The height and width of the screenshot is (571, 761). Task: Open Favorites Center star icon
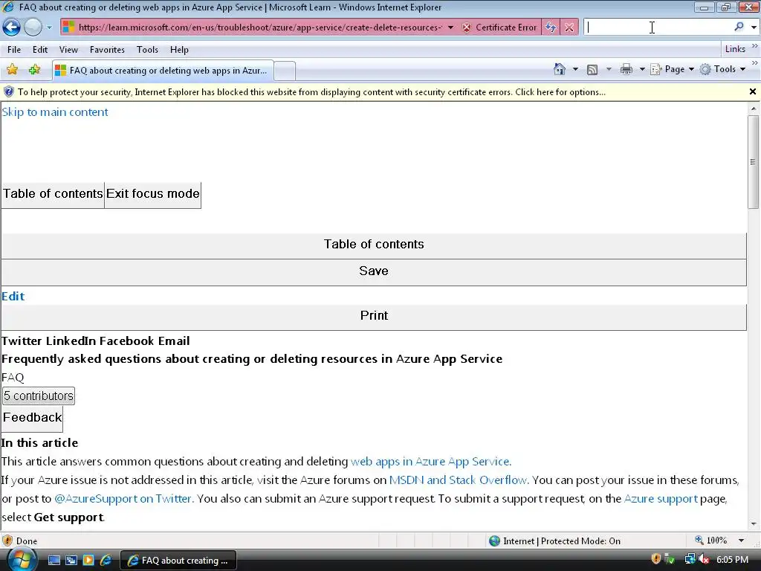12,70
